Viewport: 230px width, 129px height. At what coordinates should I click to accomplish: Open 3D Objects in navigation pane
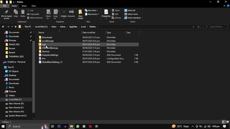[14, 71]
